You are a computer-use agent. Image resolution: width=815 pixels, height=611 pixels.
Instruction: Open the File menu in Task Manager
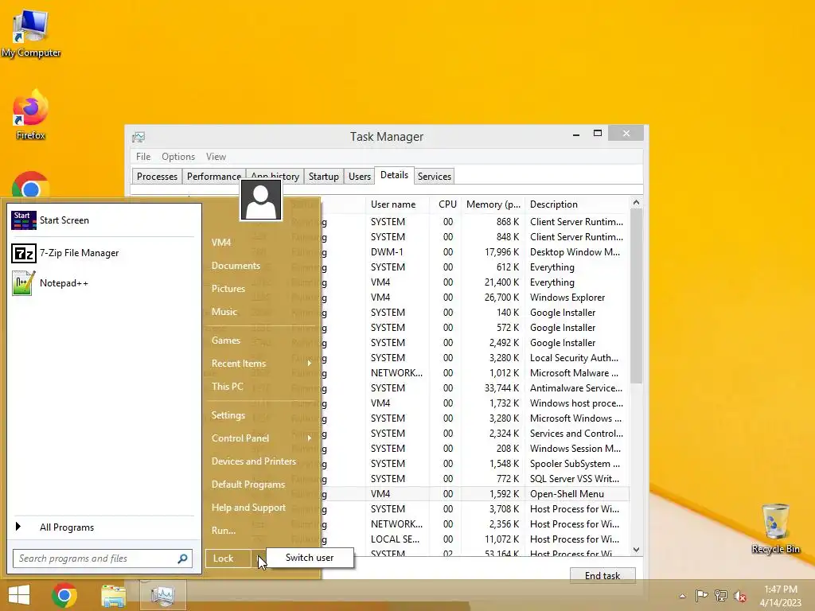143,157
